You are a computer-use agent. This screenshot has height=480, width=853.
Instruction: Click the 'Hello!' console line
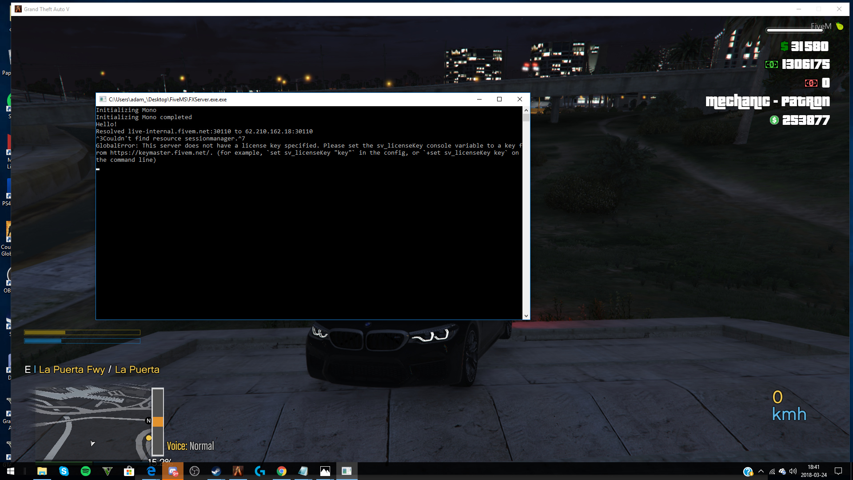tap(107, 124)
